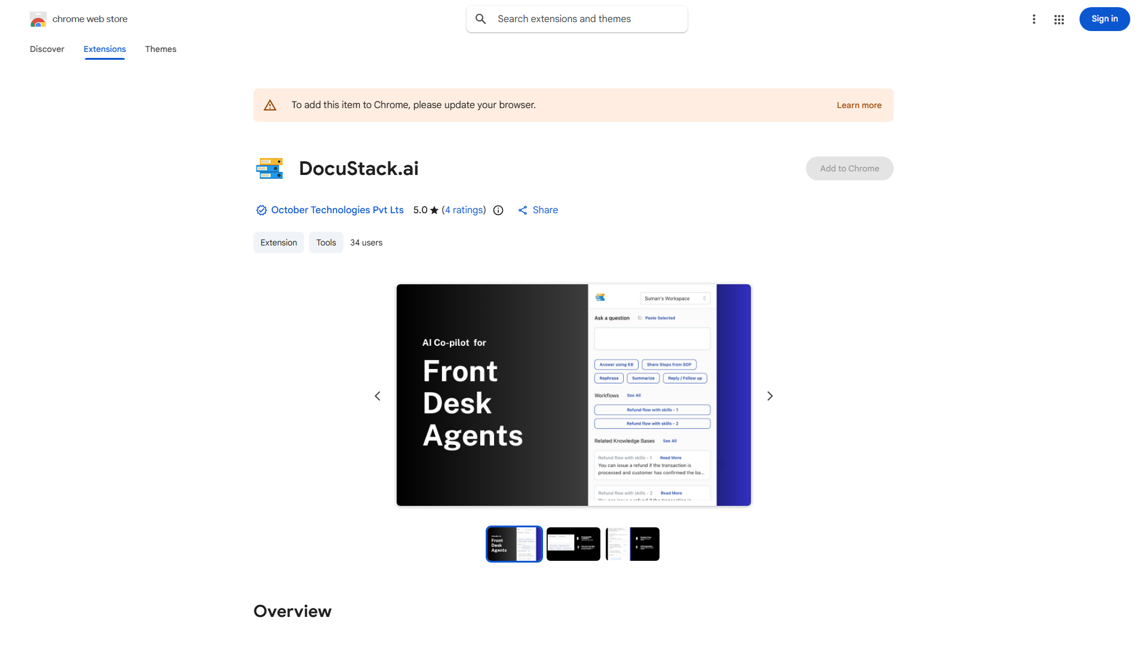Viewport: 1147px width, 645px height.
Task: Open the Learn more link in the banner
Action: click(859, 105)
